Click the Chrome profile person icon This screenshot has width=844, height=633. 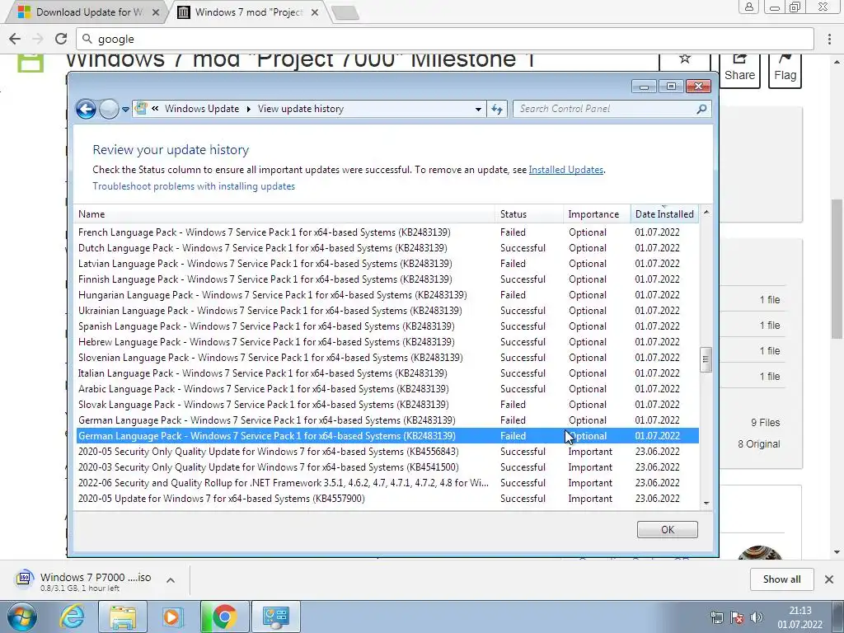coord(748,7)
